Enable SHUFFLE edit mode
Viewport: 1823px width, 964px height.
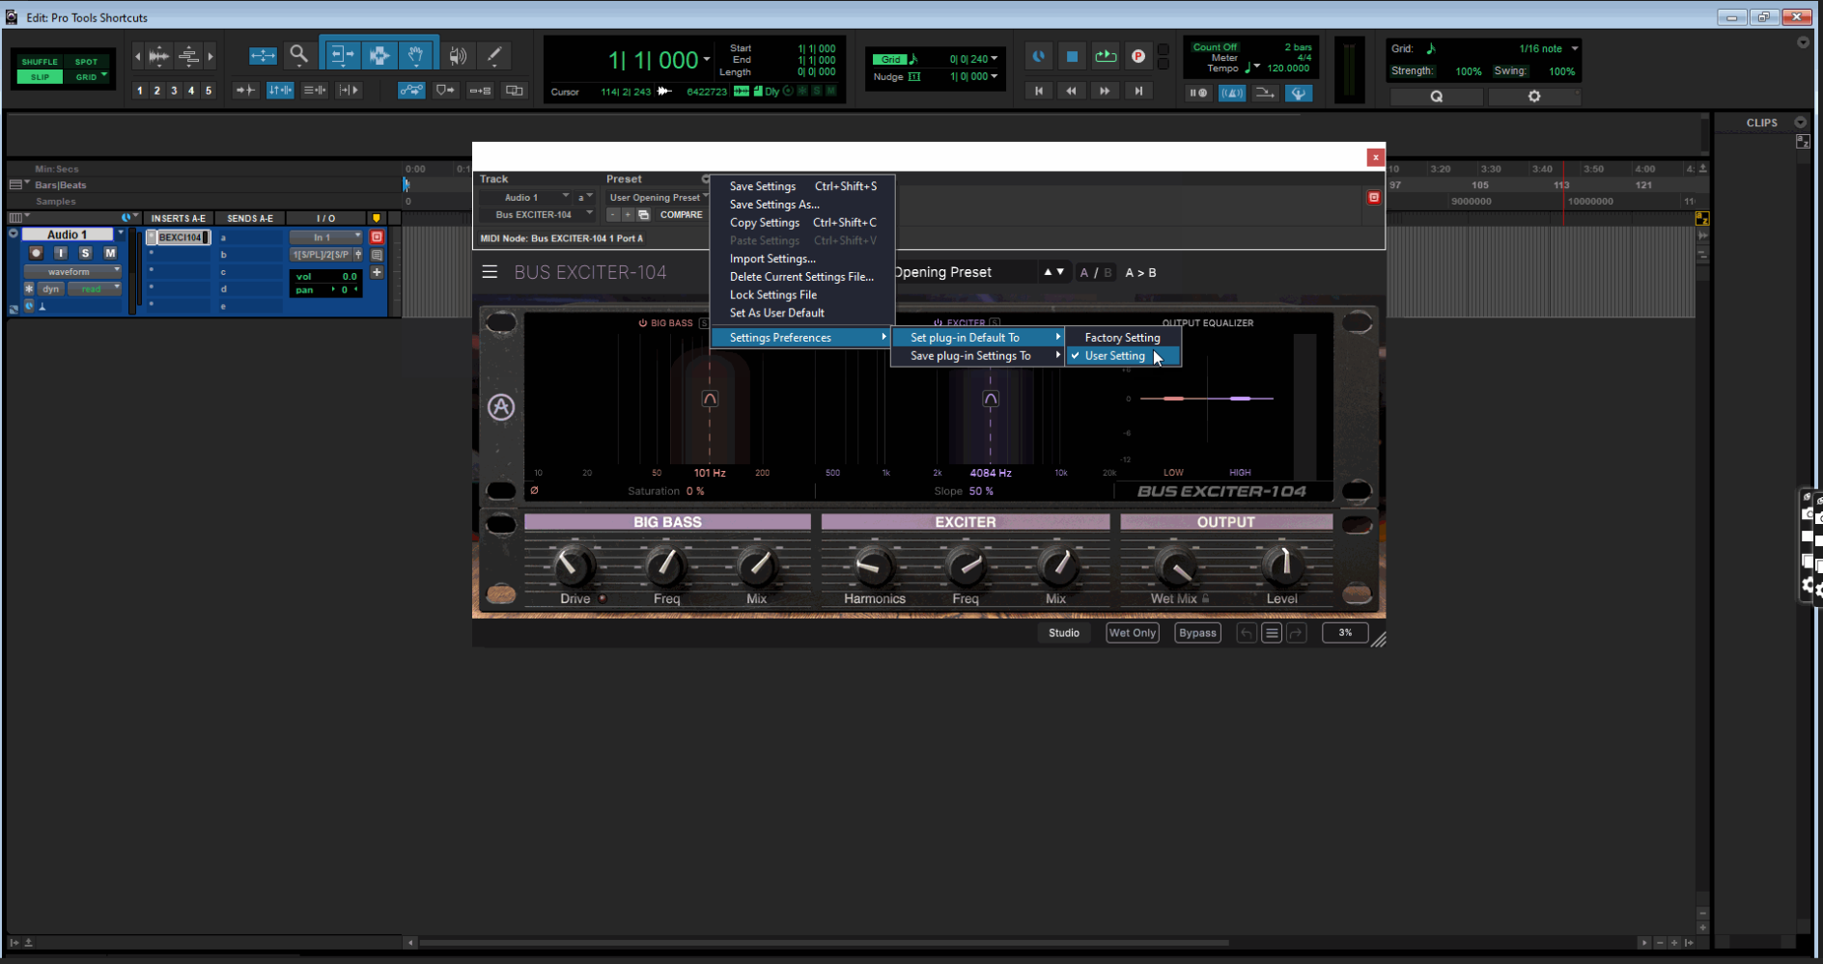40,62
